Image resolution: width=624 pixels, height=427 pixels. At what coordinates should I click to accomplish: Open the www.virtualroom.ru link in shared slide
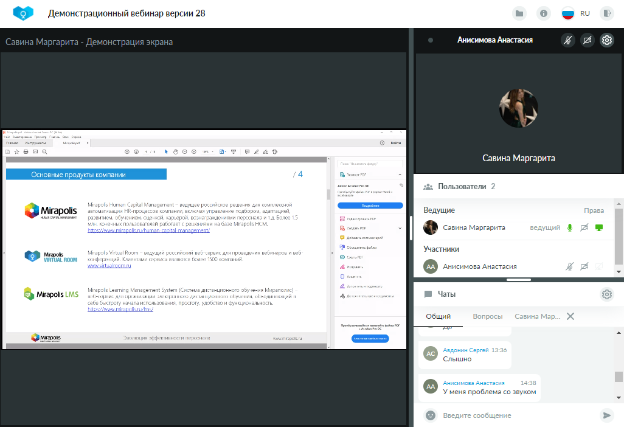(109, 266)
